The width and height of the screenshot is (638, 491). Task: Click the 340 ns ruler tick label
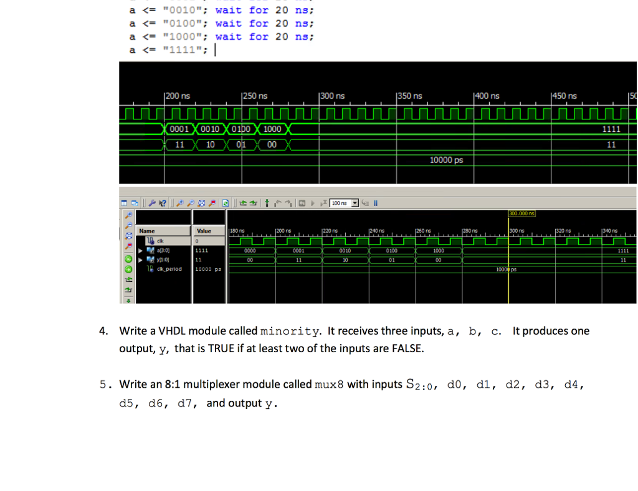tap(610, 231)
